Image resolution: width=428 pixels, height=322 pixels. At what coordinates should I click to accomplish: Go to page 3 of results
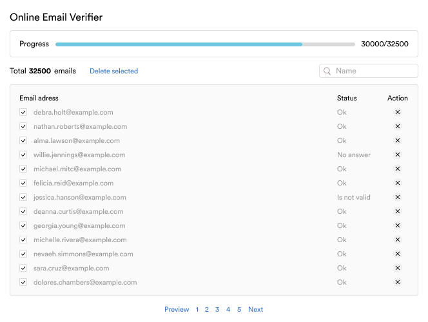(217, 309)
